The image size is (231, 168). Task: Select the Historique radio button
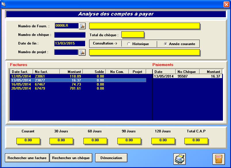(x=129, y=44)
